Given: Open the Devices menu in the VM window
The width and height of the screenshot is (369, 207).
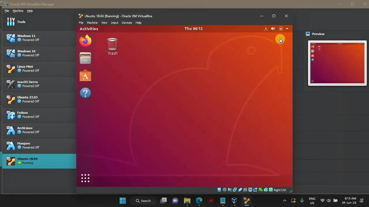Looking at the screenshot, I should [127, 23].
